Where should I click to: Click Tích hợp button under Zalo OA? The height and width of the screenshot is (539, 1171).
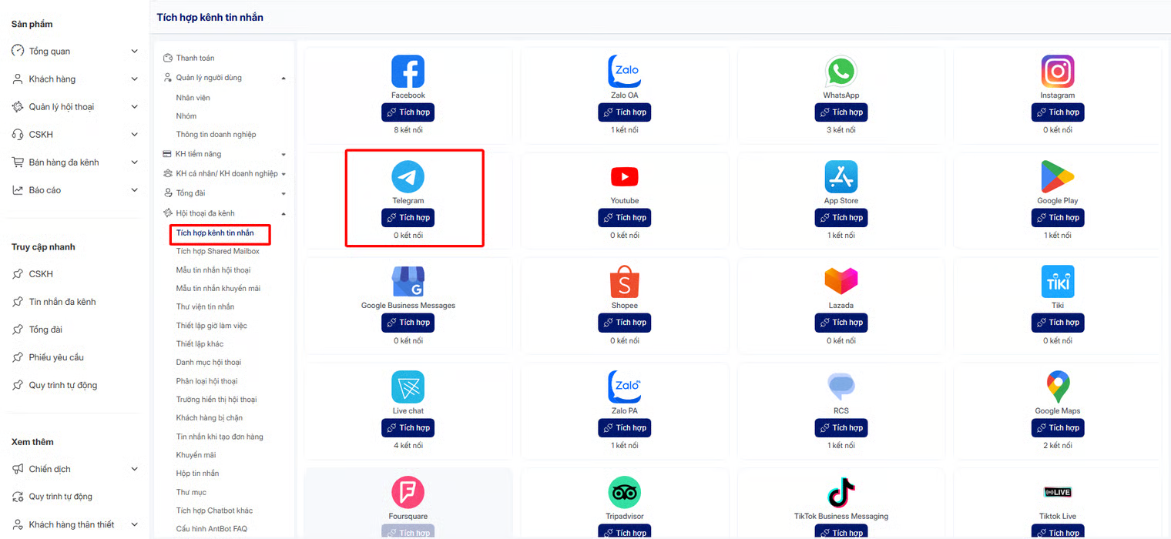(624, 112)
